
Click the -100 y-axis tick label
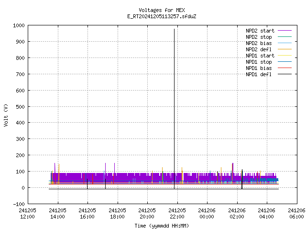pyautogui.click(x=19, y=204)
